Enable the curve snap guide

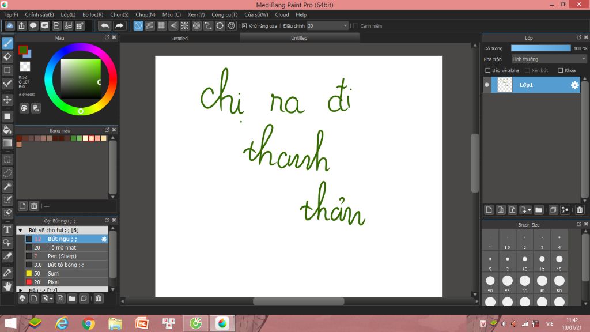tap(208, 25)
